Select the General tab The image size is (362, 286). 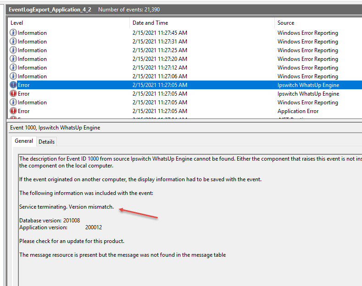[24, 141]
